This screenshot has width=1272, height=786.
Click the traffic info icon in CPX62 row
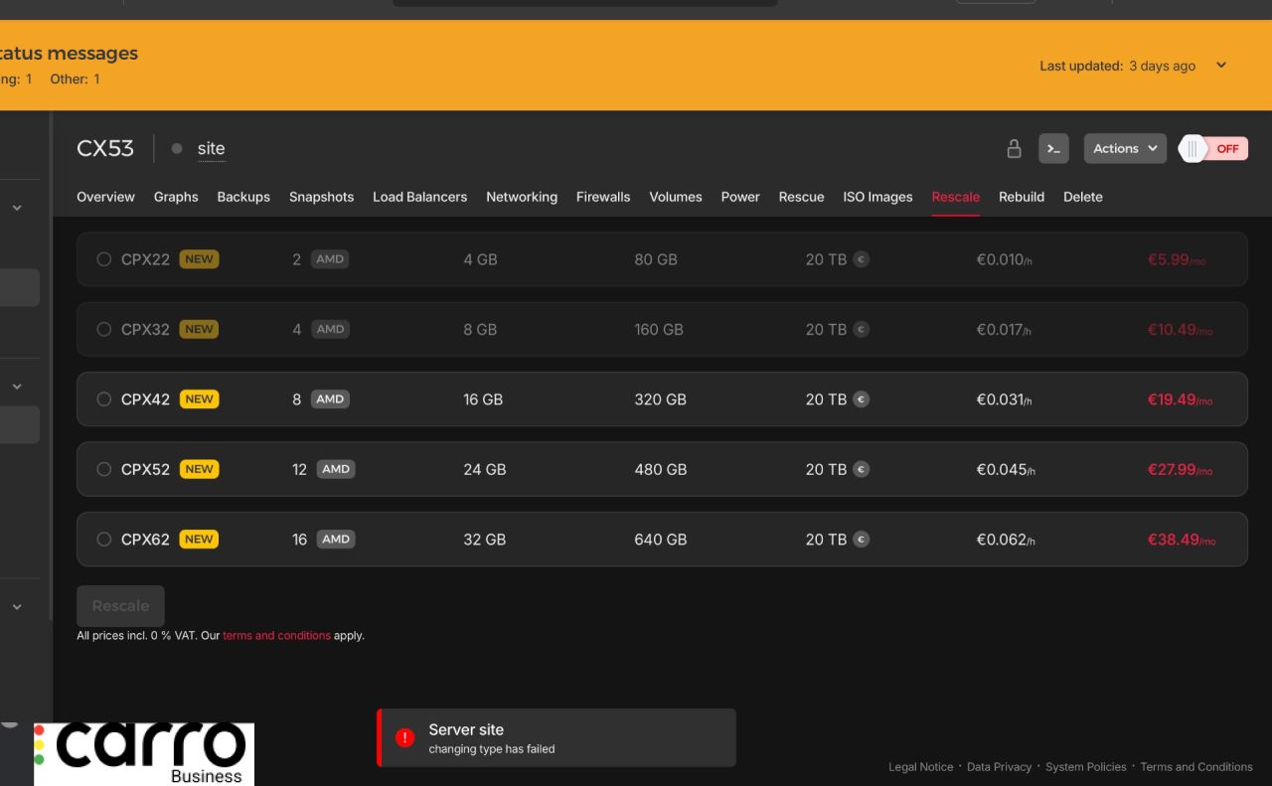click(862, 540)
